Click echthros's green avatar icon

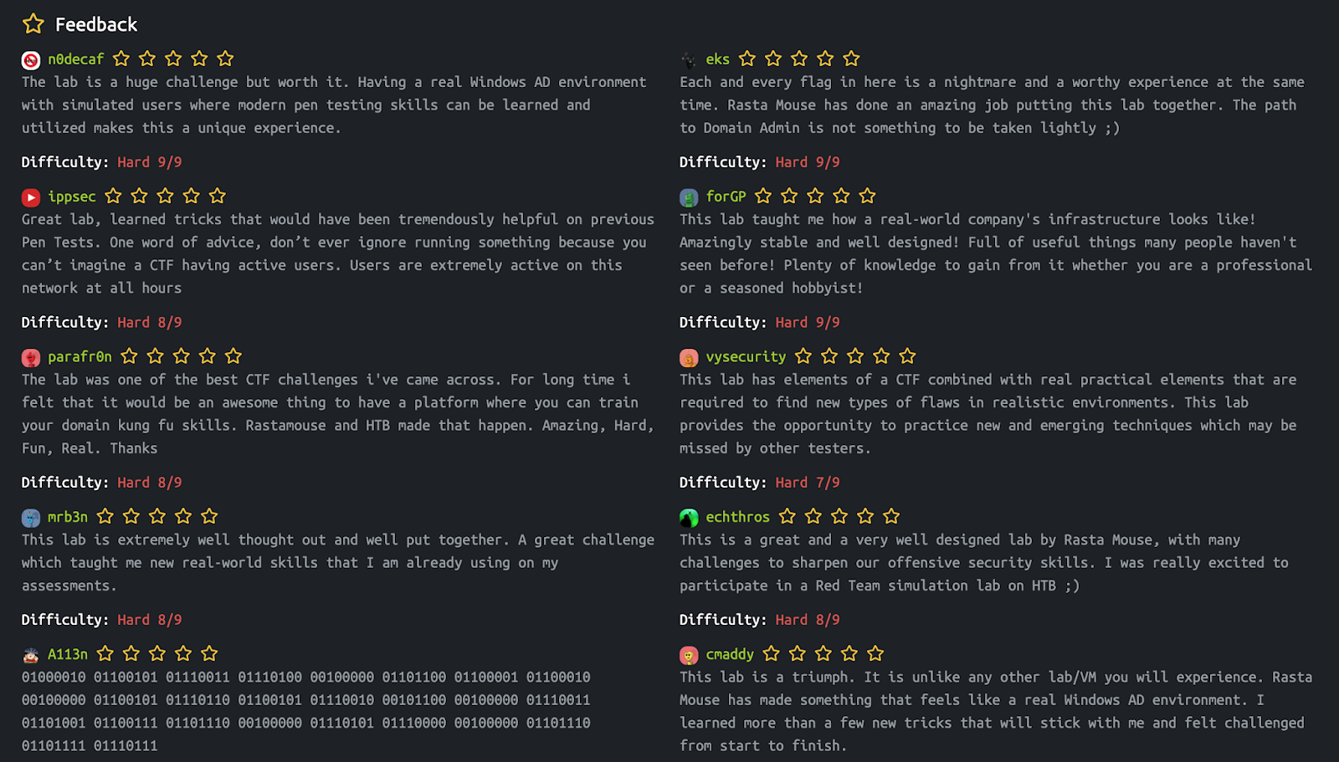(689, 518)
